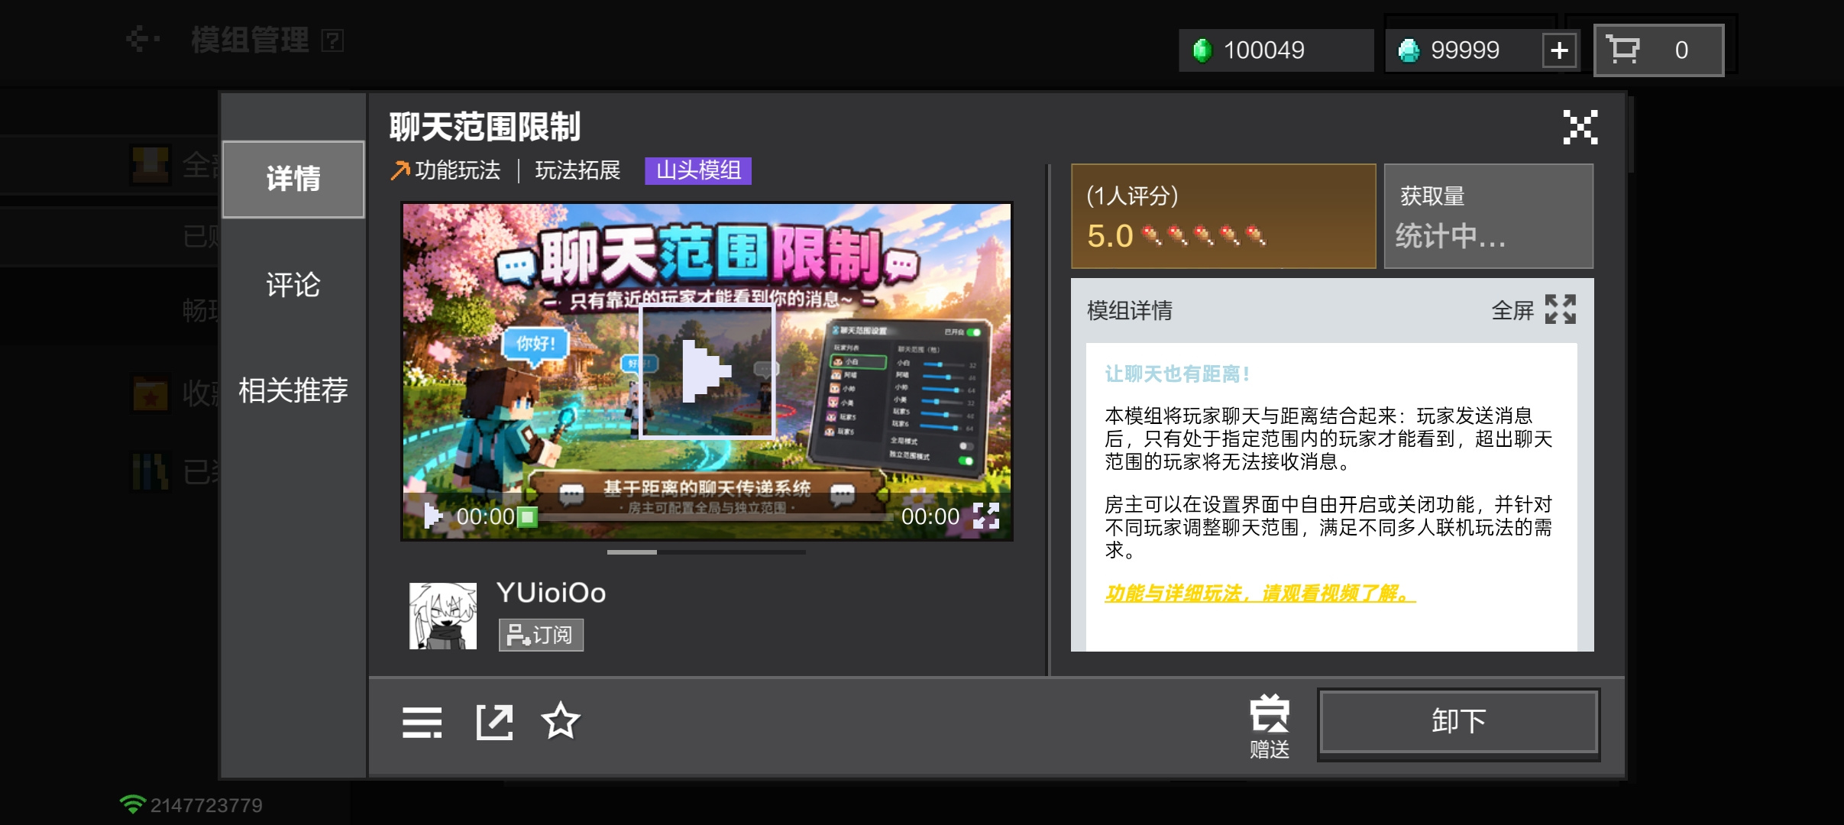1844x825 pixels.
Task: Favorite the mod with the star icon
Action: [x=561, y=720]
